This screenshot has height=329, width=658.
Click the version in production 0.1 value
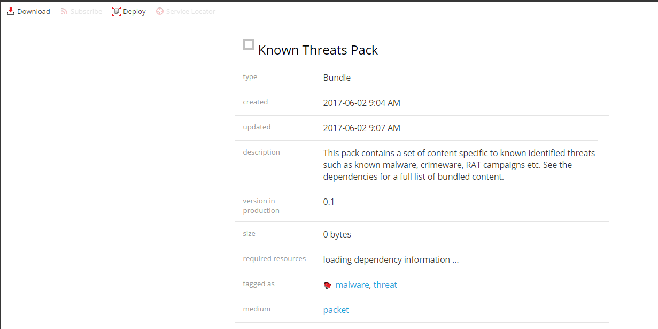(329, 202)
